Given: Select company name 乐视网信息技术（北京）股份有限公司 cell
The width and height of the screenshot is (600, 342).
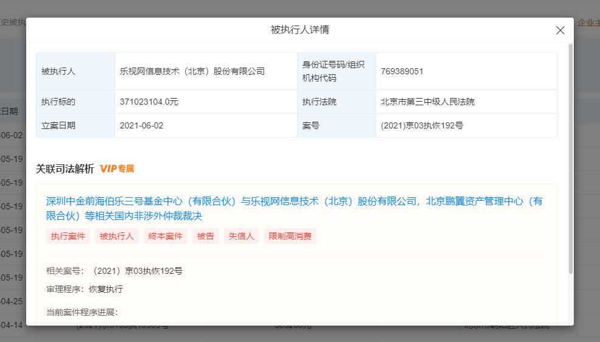Looking at the screenshot, I should pos(206,72).
